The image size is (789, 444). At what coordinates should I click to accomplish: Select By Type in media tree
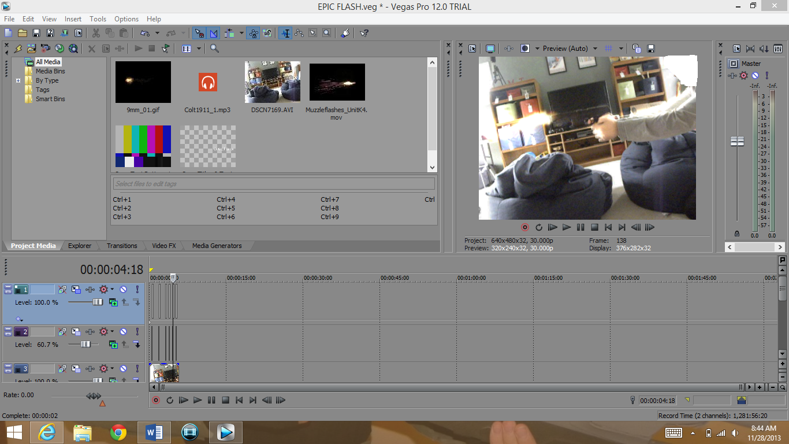[47, 80]
